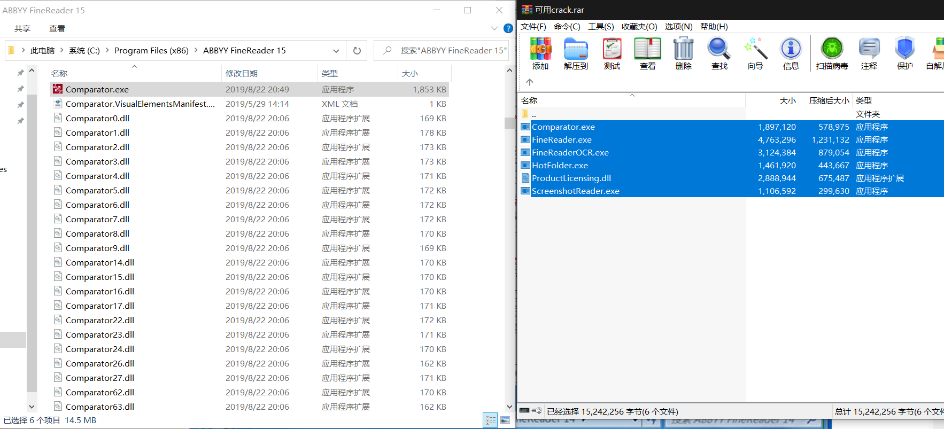
Task: Open the Wizard (向导) wand icon
Action: point(755,49)
